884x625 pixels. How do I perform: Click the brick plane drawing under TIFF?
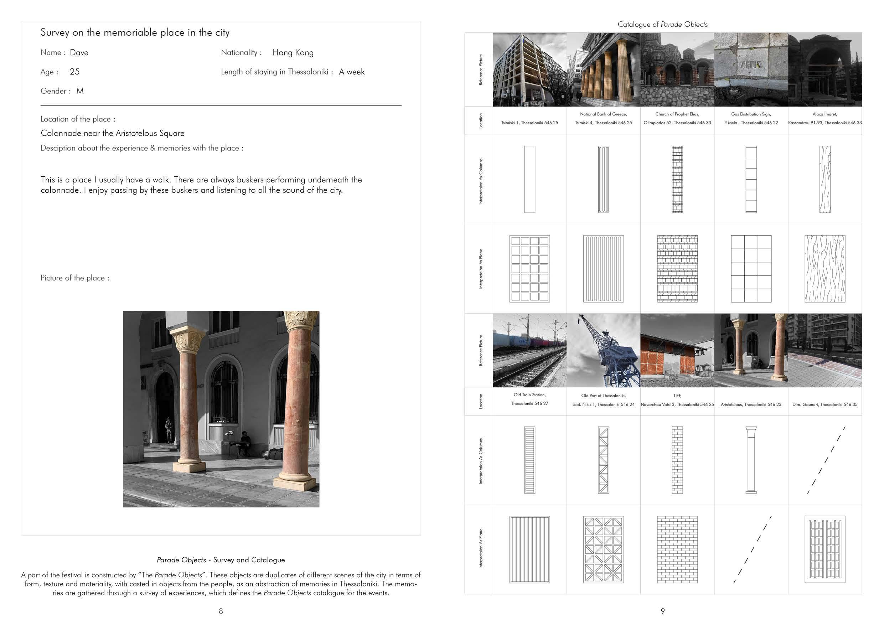677,549
